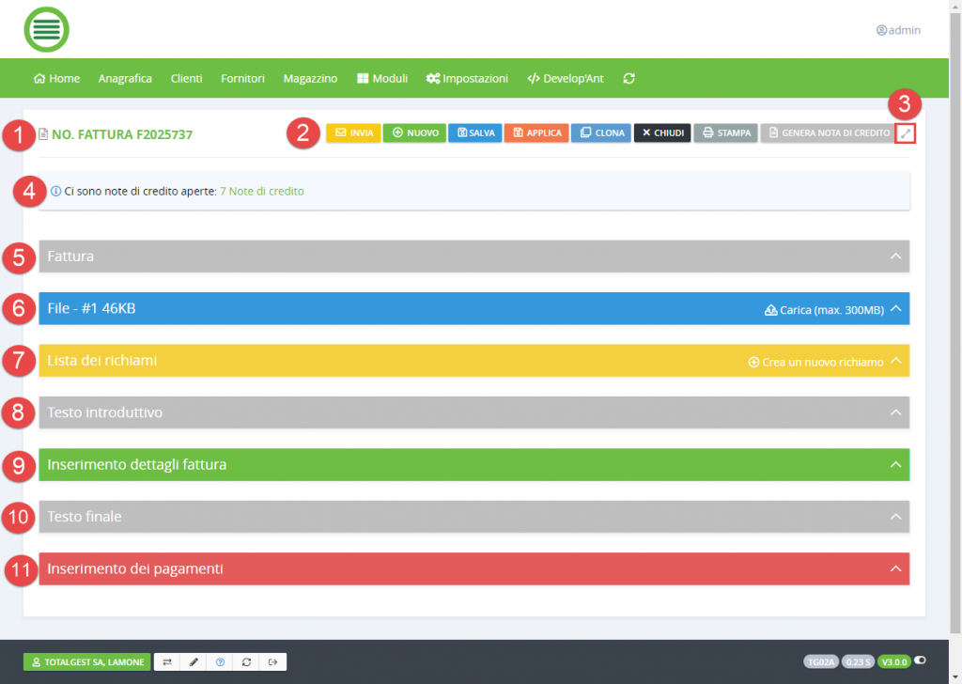Click the yellow INVIA button
The width and height of the screenshot is (962, 684).
click(x=353, y=133)
